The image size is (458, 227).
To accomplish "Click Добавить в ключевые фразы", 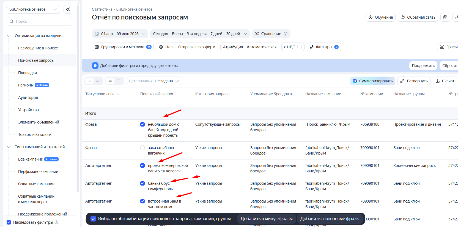I will click(330, 219).
